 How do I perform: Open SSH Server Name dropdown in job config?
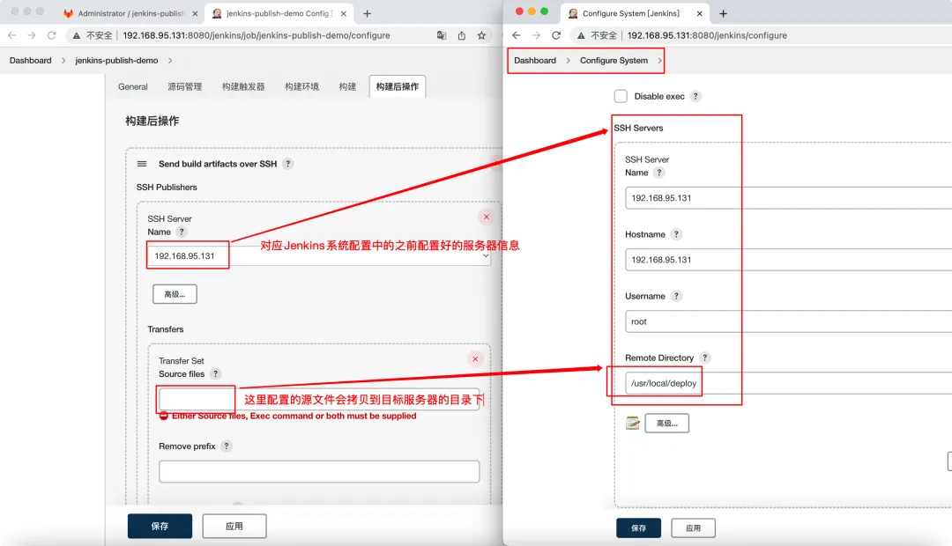[x=319, y=255]
